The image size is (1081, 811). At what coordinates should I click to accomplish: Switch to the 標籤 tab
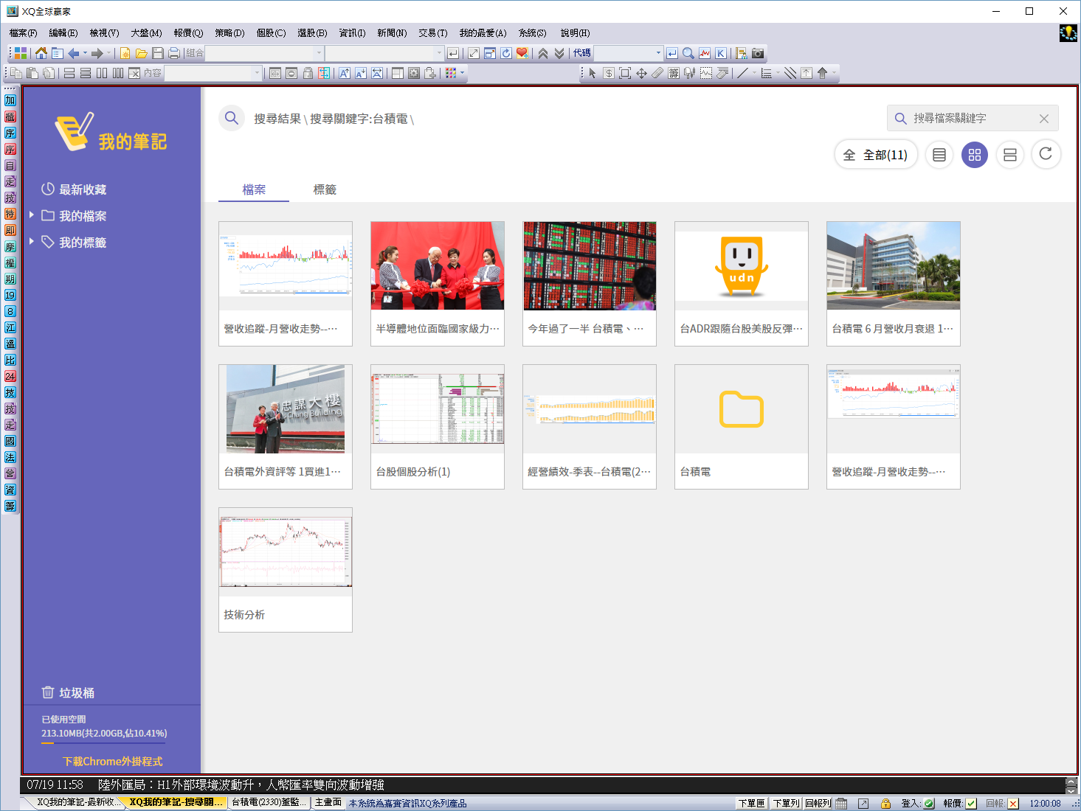click(325, 189)
